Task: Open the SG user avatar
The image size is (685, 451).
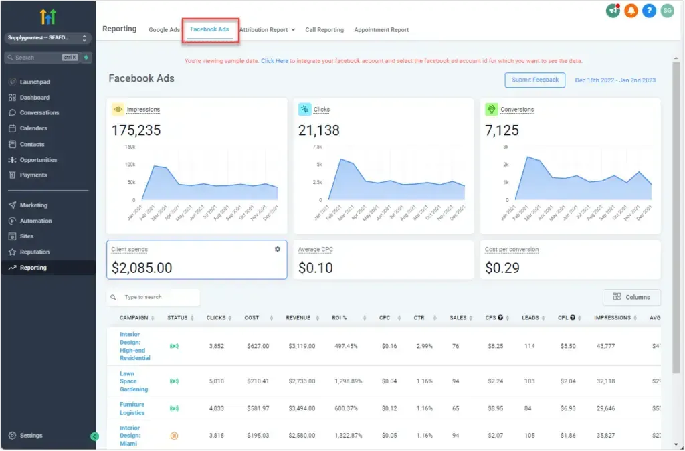Action: click(667, 11)
